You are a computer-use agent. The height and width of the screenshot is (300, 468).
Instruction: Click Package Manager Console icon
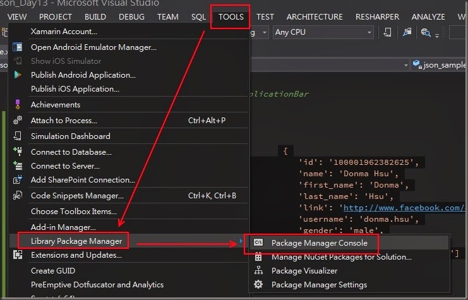tap(258, 243)
